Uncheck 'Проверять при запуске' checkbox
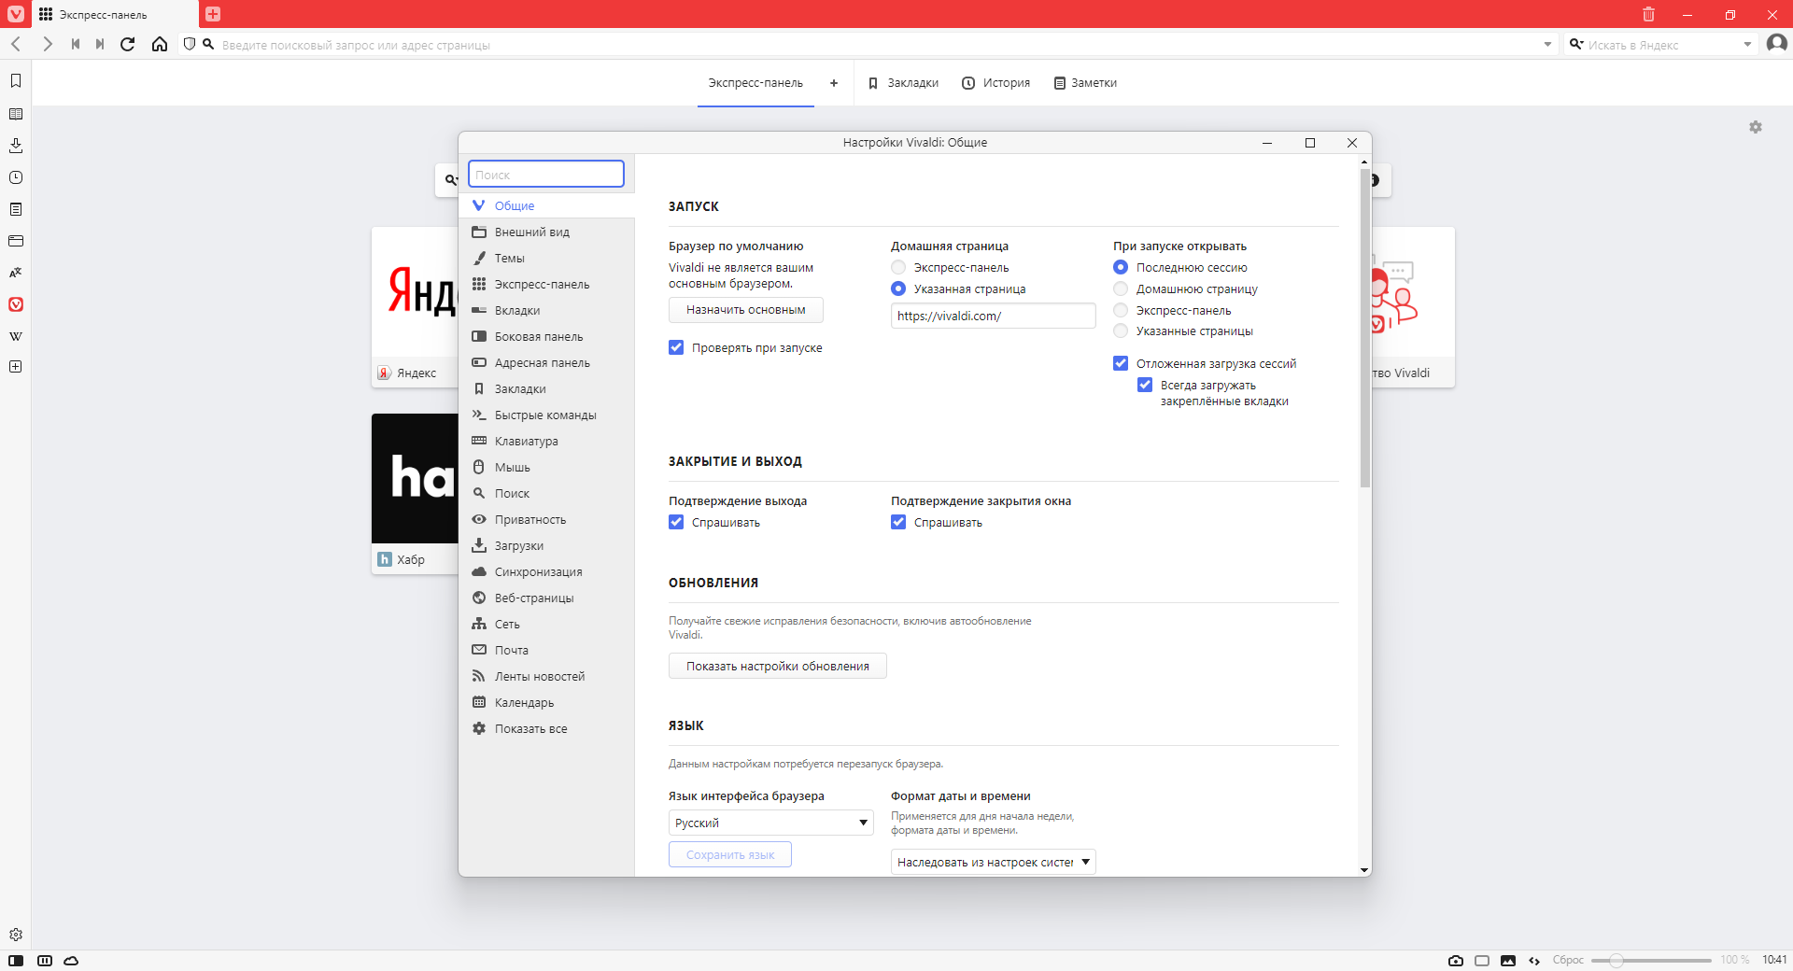 (676, 347)
